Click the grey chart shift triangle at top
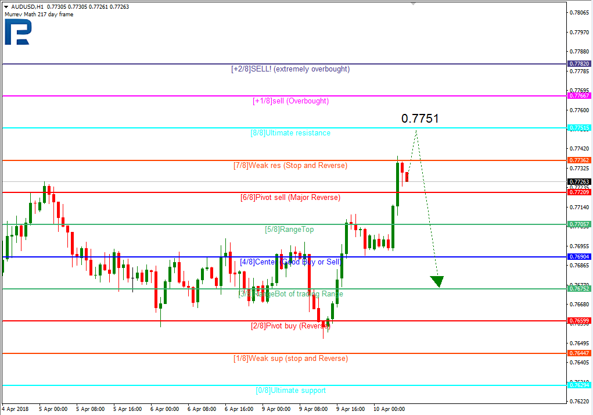This screenshot has height=415, width=593. (x=413, y=3)
